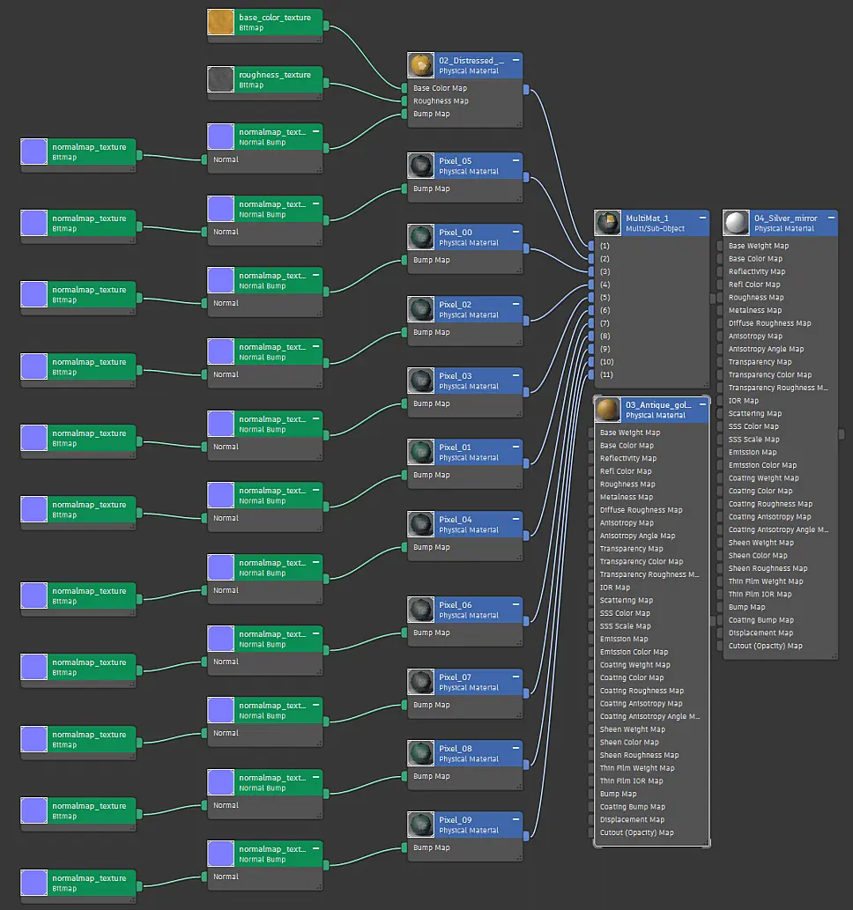Image resolution: width=853 pixels, height=910 pixels.
Task: Click the 03_Antique_gold sphere preview icon
Action: [x=608, y=410]
